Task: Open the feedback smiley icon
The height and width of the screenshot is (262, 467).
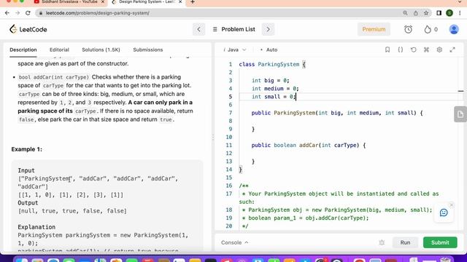Action: tap(444, 213)
